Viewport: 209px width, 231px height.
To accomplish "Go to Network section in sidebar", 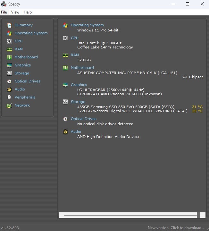I will (22, 105).
